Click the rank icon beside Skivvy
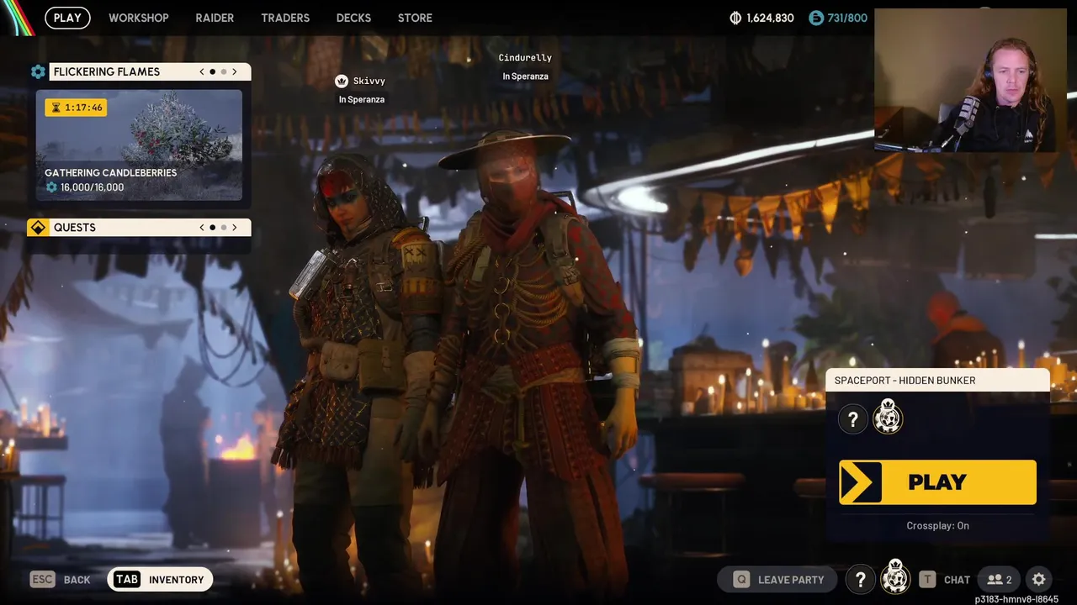 pos(342,81)
